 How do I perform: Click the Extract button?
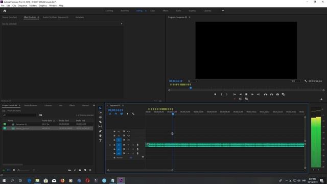point(271,94)
